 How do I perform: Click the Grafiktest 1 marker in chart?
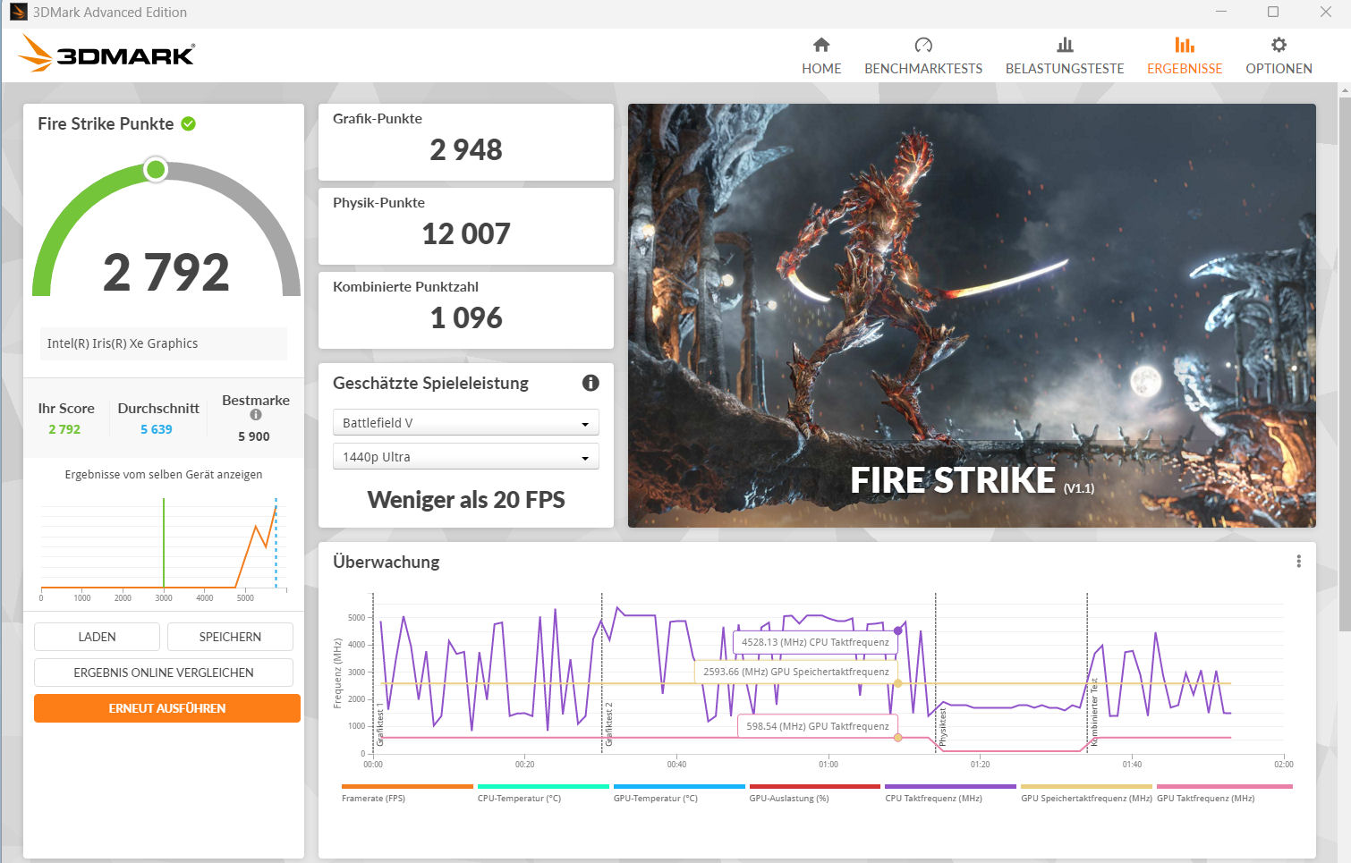click(379, 724)
